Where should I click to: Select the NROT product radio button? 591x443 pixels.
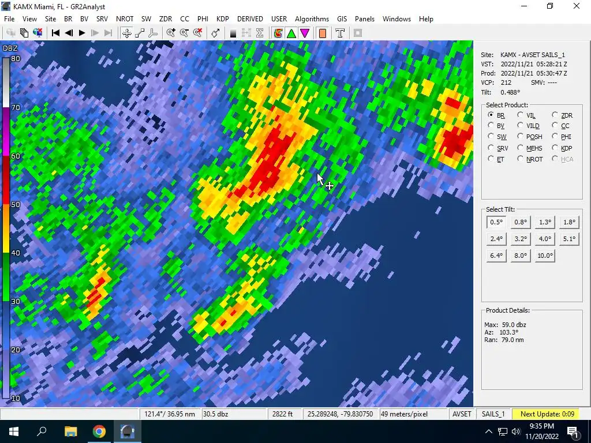[x=520, y=159]
